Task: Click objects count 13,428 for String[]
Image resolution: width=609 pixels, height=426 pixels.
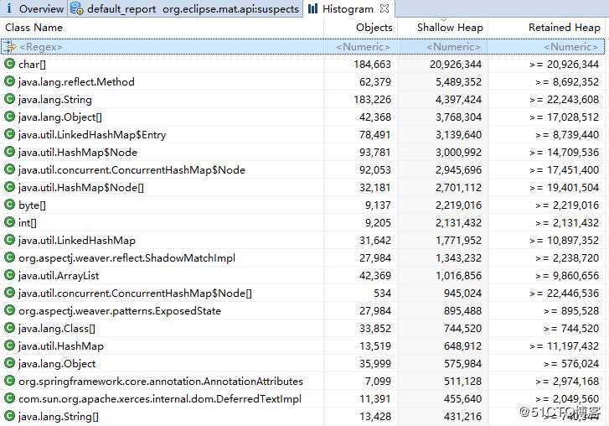Action: pos(374,416)
